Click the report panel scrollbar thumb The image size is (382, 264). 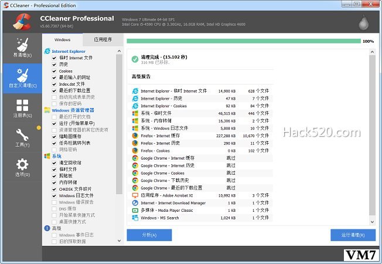372,135
